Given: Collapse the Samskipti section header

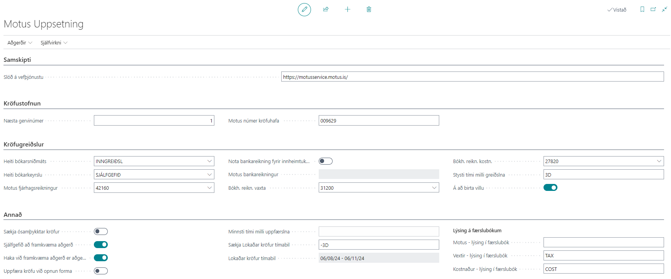Looking at the screenshot, I should tap(17, 60).
